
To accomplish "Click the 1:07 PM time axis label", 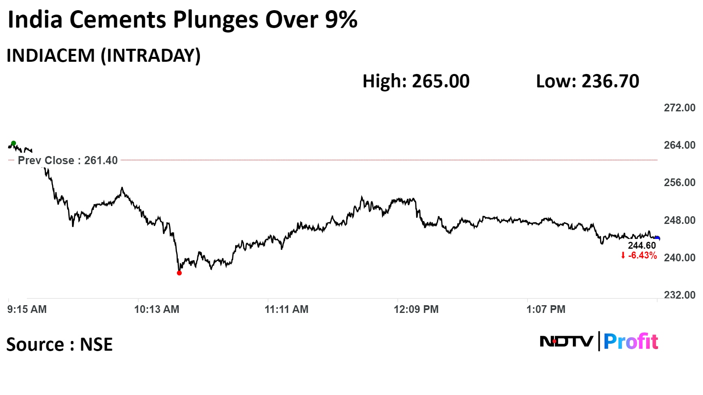I will pyautogui.click(x=546, y=309).
